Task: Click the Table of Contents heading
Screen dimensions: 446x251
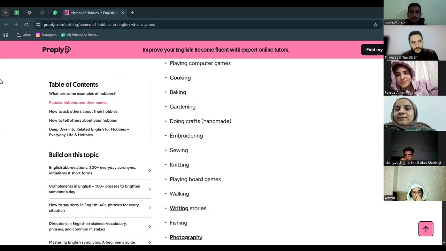Action: (74, 84)
